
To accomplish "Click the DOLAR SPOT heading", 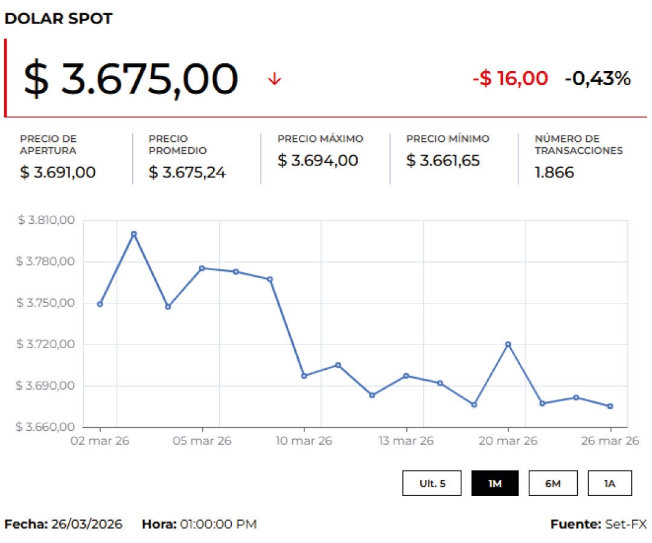I will pyautogui.click(x=59, y=19).
